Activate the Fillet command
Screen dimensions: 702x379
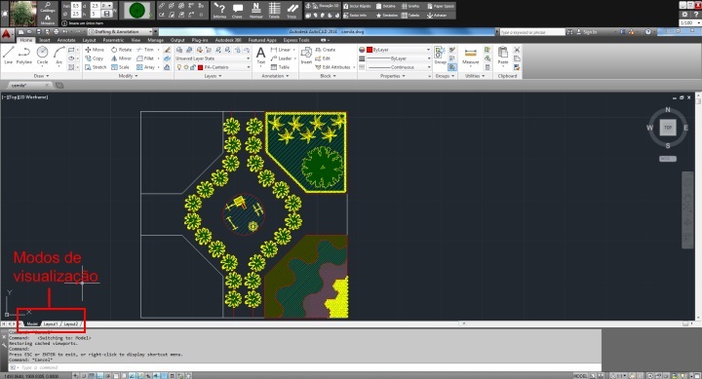145,58
